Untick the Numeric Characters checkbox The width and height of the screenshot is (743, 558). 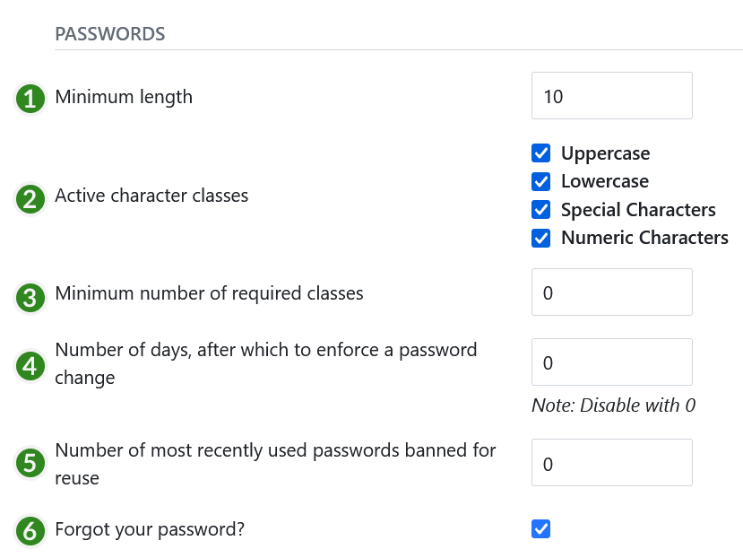pos(540,238)
